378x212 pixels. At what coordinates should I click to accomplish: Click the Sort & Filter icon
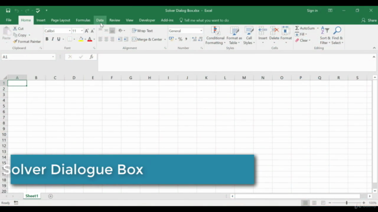coord(325,31)
